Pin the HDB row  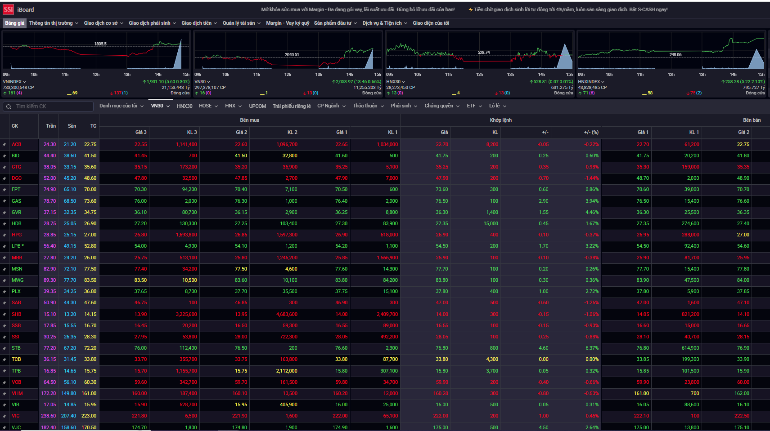click(x=5, y=224)
